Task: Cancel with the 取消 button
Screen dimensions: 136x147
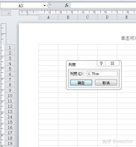Action: coord(106,83)
